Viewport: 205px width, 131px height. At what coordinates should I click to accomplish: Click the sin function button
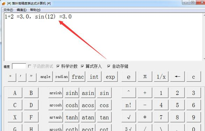pos(104,93)
